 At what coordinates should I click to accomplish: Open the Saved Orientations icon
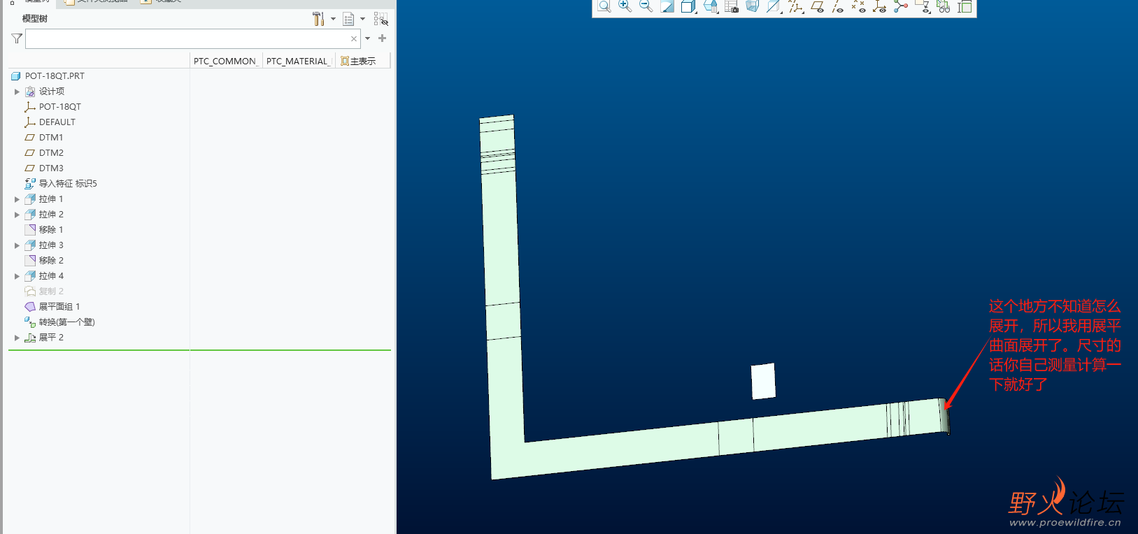tap(711, 6)
